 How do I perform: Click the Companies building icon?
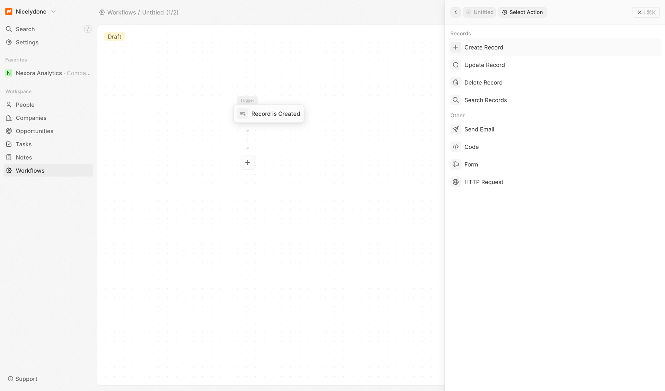[x=9, y=118]
